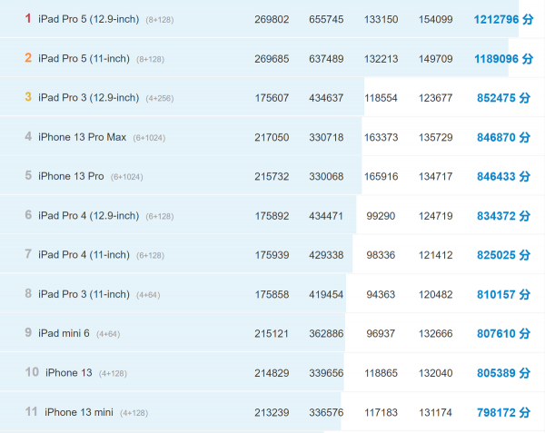
Task: Click total score 825025 分
Action: point(503,255)
